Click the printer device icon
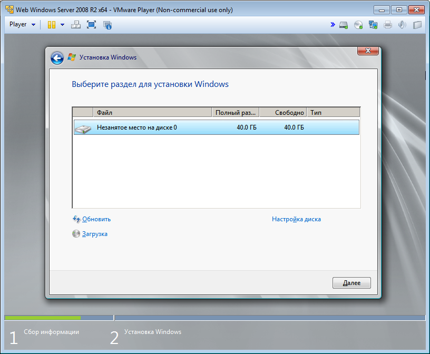The image size is (430, 354). point(388,25)
